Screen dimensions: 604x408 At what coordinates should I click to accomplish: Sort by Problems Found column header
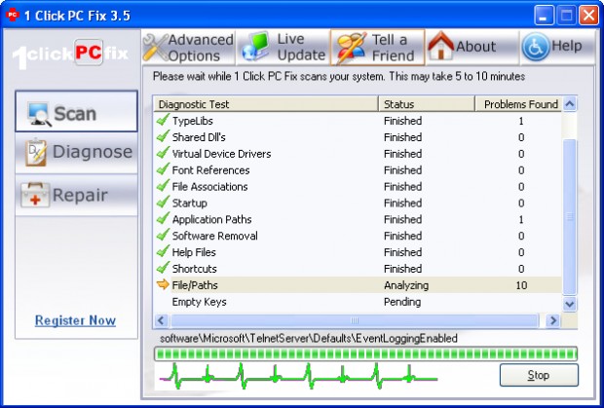coord(518,104)
